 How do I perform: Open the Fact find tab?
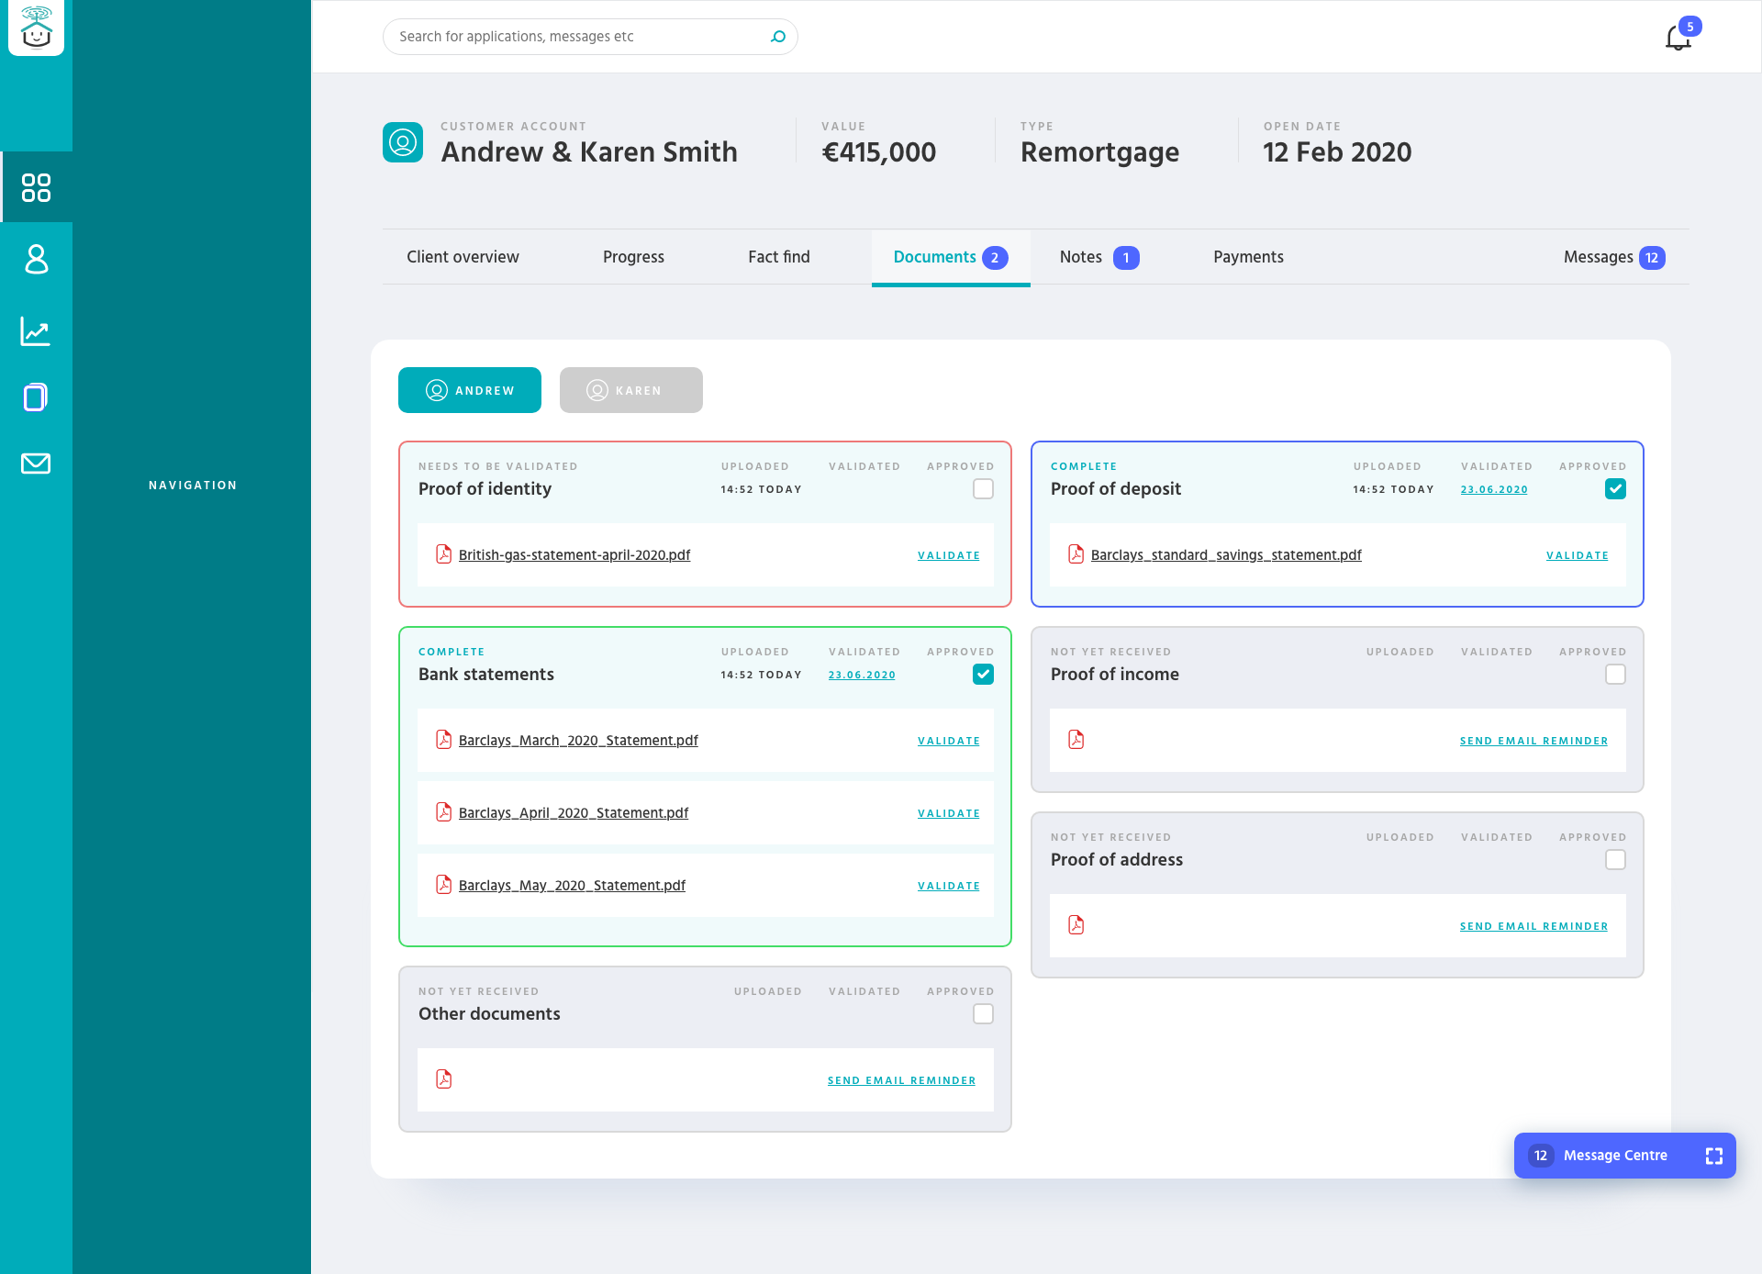click(x=778, y=257)
